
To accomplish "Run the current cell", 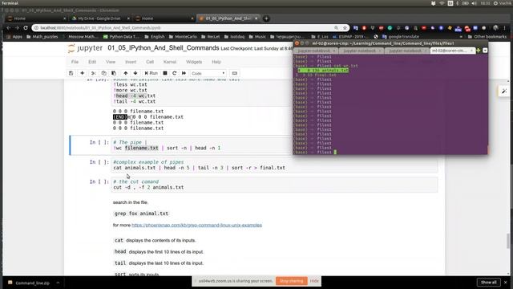I will coord(151,73).
